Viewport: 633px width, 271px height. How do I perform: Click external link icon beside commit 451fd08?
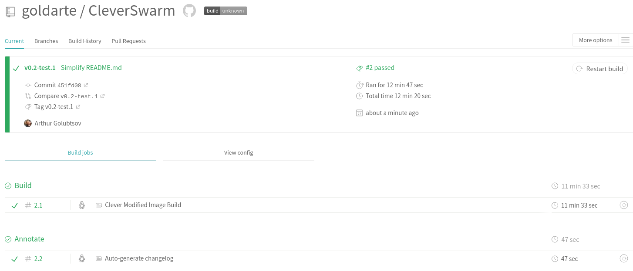point(86,85)
